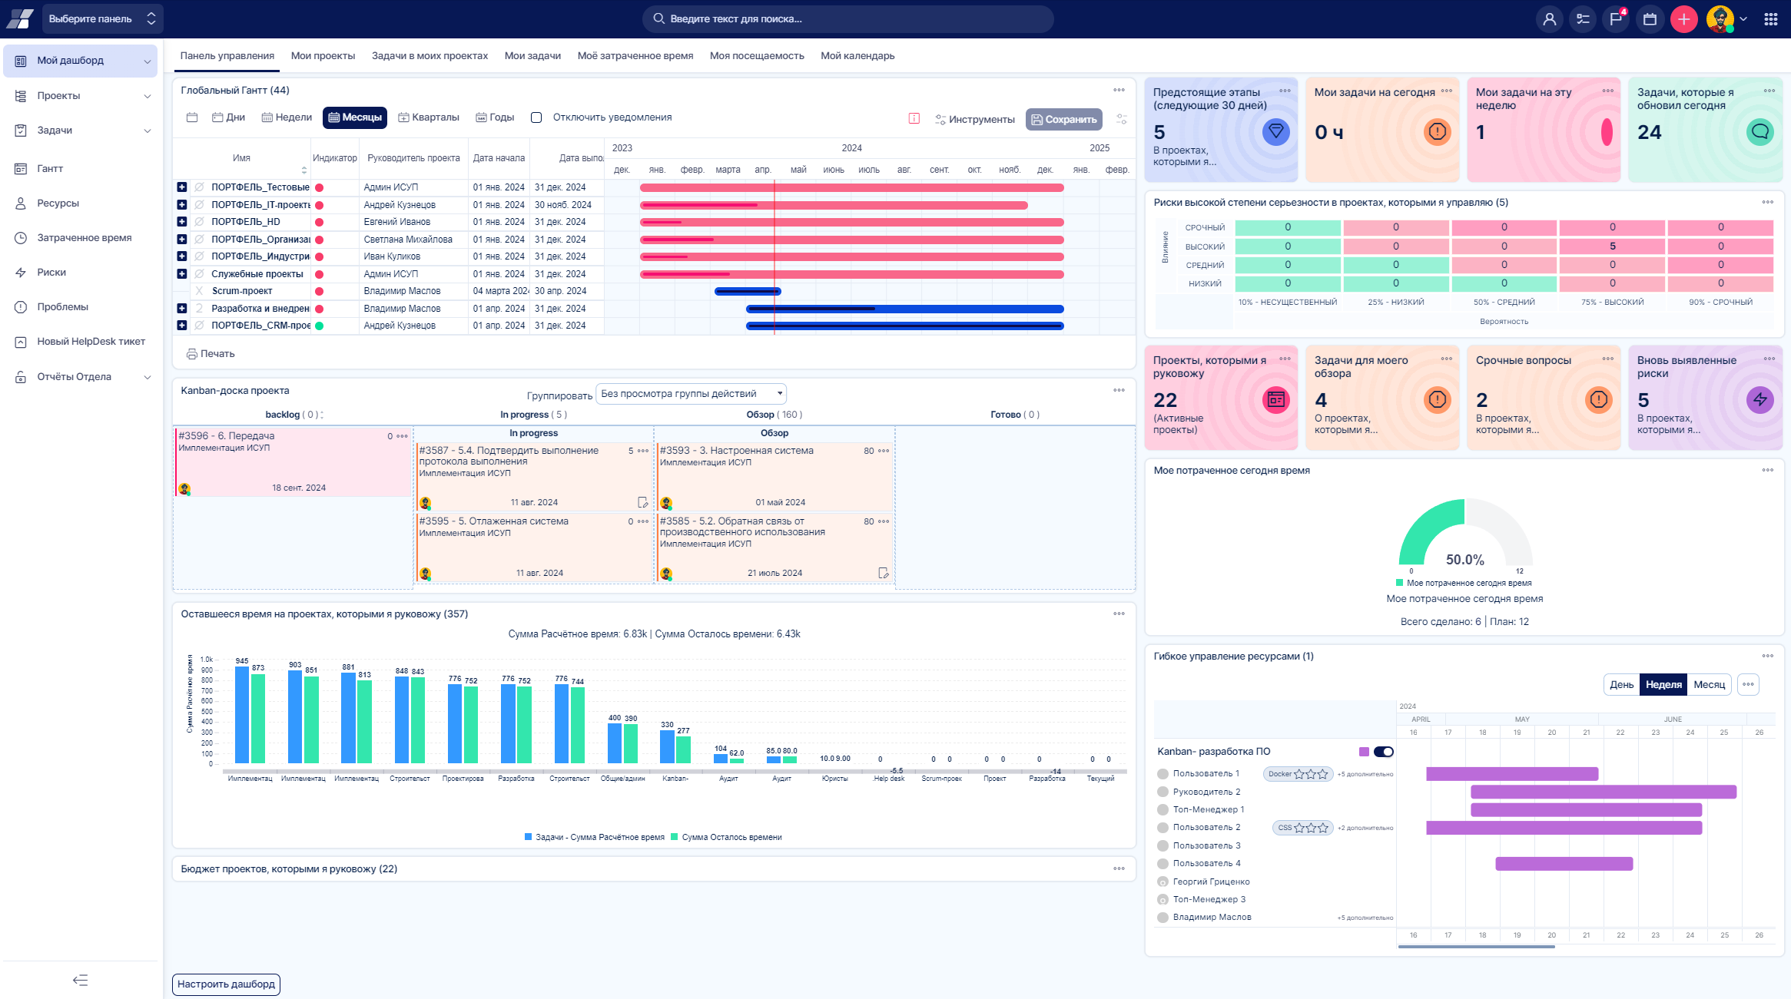Click calendar icon in Проекты, которыми я руковожу card
The height and width of the screenshot is (999, 1791).
tap(1275, 399)
